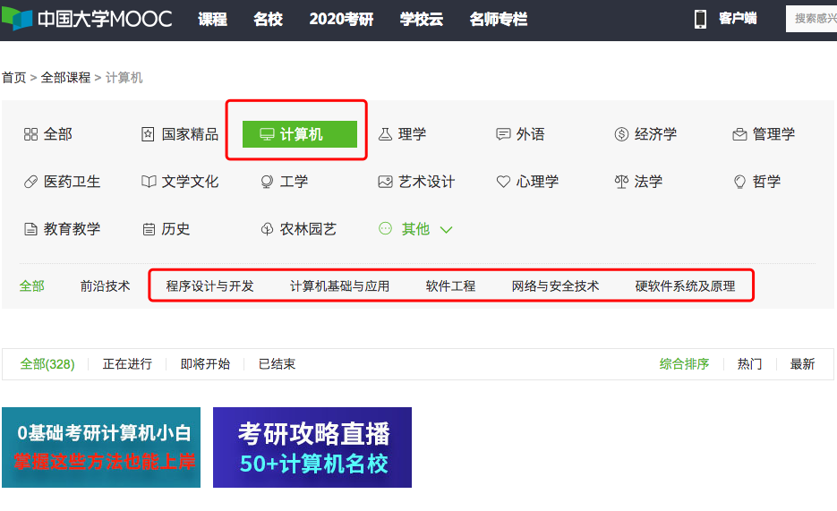Select the 前沿技术 subcategory
The image size is (837, 511).
pos(105,286)
